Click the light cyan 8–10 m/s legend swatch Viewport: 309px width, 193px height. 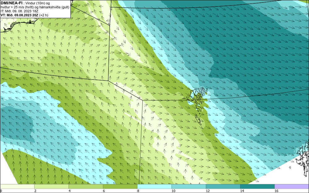click(154, 187)
